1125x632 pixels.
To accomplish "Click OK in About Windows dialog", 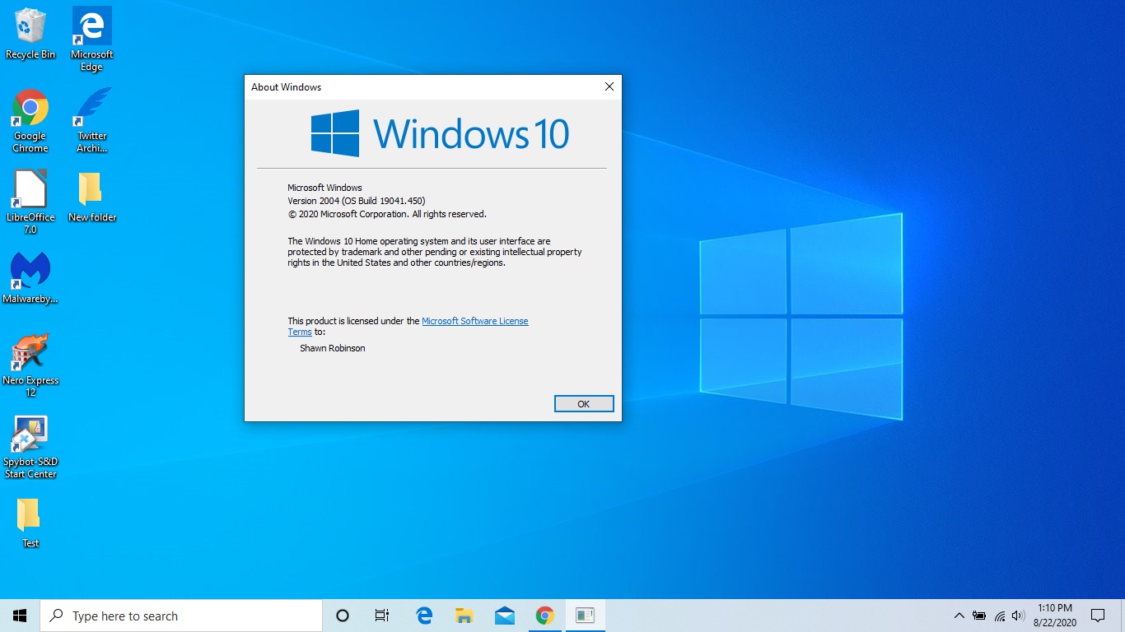I will point(584,404).
